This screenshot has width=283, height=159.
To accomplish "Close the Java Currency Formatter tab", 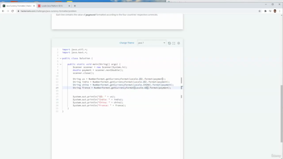I will coord(34,6).
